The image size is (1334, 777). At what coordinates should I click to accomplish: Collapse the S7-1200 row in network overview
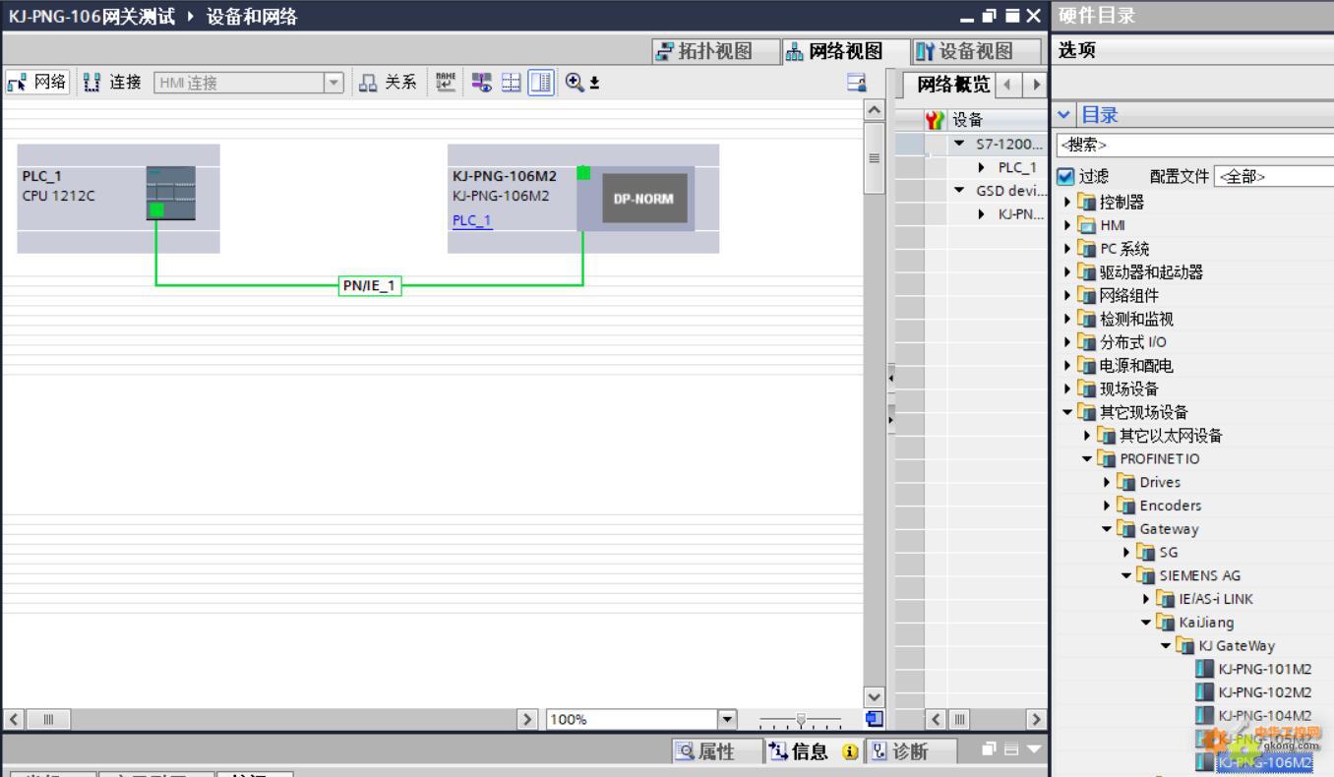click(959, 144)
